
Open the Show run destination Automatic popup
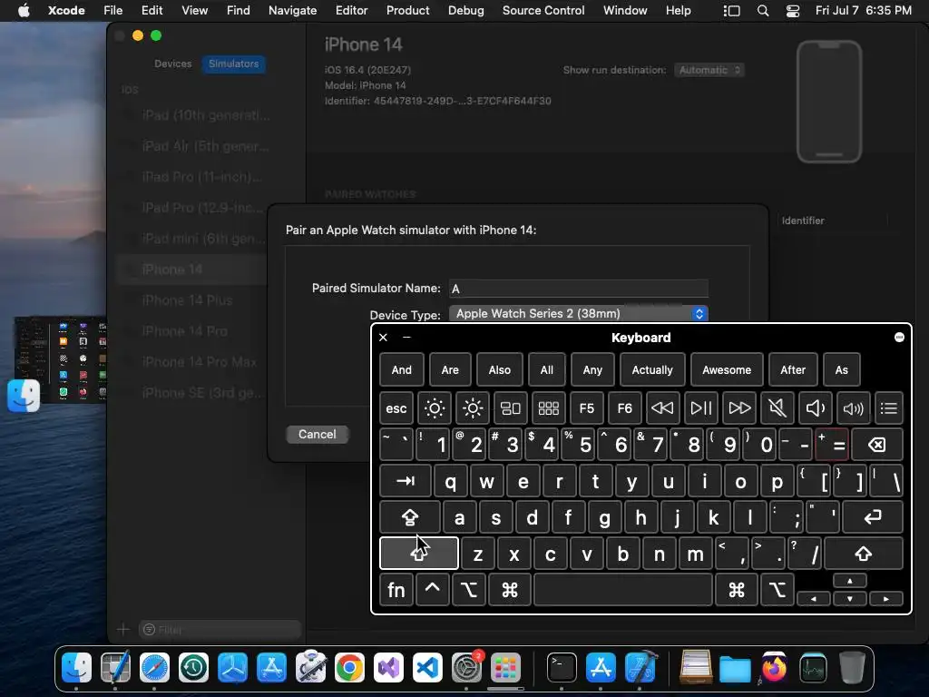tap(709, 70)
